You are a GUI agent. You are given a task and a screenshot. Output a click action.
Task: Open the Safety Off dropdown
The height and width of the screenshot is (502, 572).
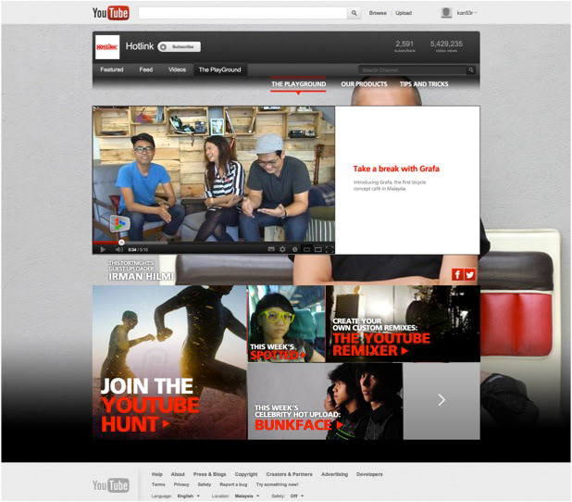click(297, 496)
